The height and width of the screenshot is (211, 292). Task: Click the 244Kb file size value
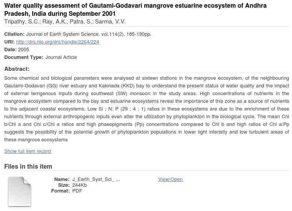(x=79, y=185)
